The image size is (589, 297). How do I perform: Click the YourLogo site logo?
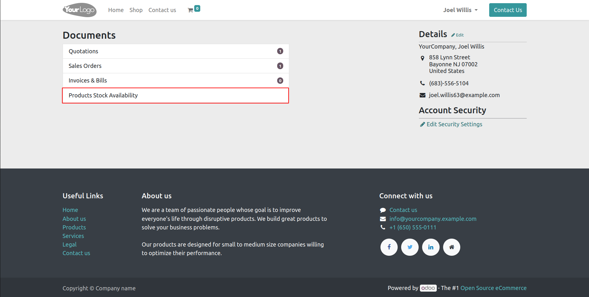[79, 10]
